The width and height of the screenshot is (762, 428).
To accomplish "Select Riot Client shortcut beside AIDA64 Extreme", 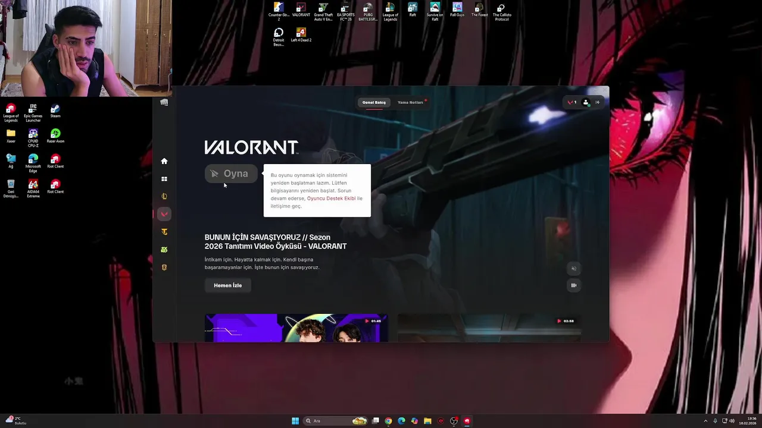I will (x=55, y=187).
